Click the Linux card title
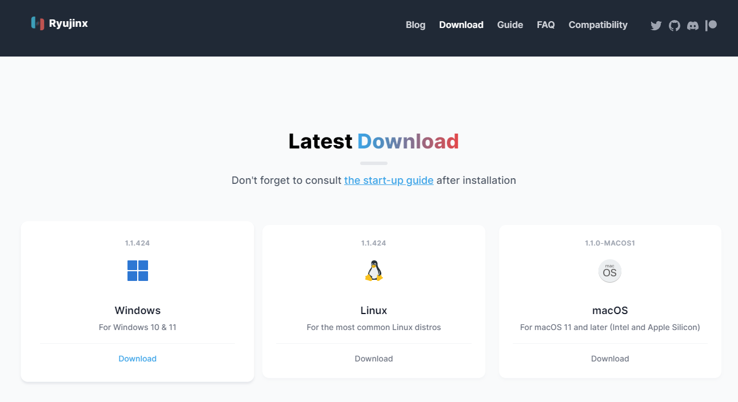Image resolution: width=738 pixels, height=402 pixels. click(374, 311)
